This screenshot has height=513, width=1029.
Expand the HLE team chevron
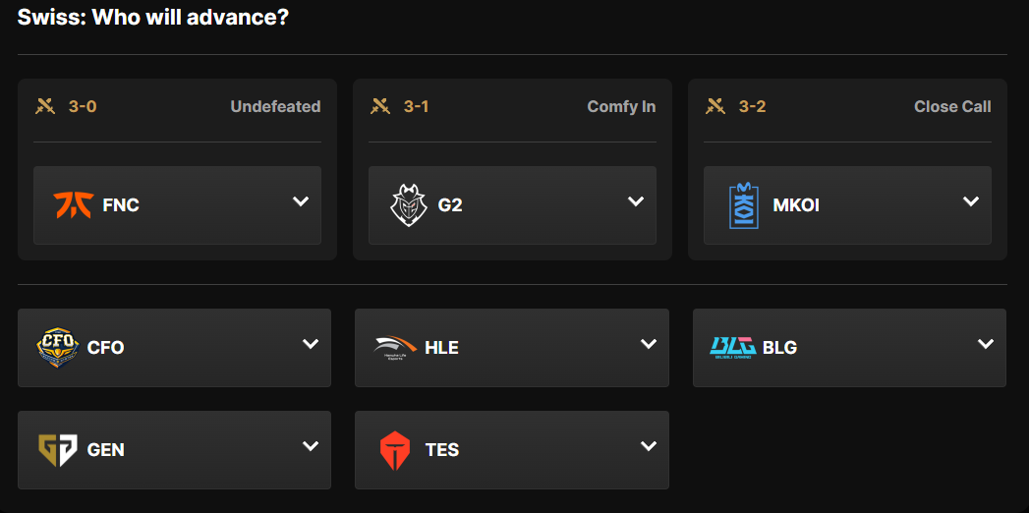click(649, 344)
